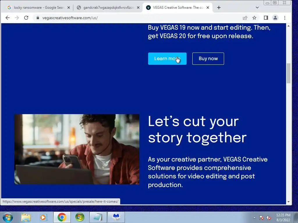Show hidden system tray icons arrow
The width and height of the screenshot is (298, 223).
tap(254, 217)
